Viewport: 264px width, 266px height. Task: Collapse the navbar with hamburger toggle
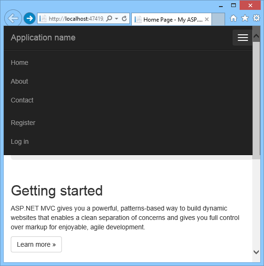pos(243,38)
